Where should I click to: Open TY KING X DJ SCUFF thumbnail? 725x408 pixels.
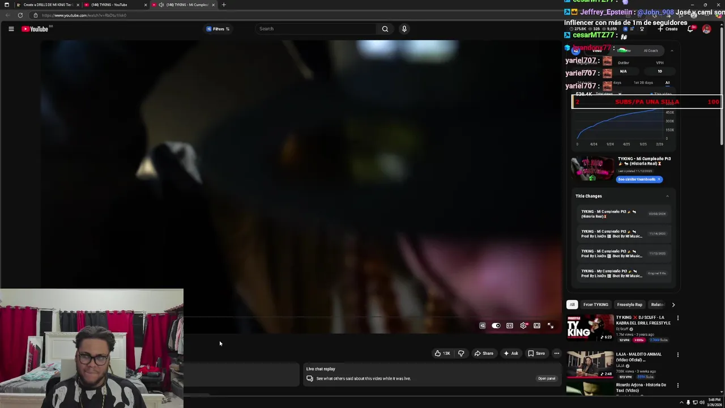coord(590,328)
